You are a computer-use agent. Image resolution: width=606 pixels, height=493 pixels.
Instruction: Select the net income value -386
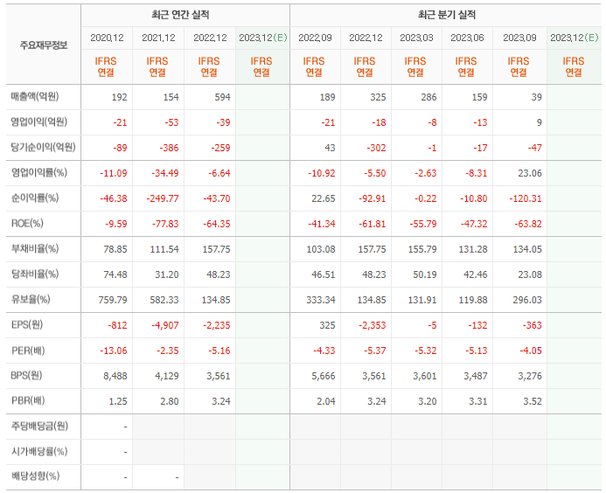coord(169,148)
